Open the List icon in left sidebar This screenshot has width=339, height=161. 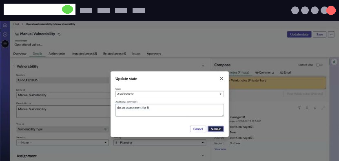[5, 44]
